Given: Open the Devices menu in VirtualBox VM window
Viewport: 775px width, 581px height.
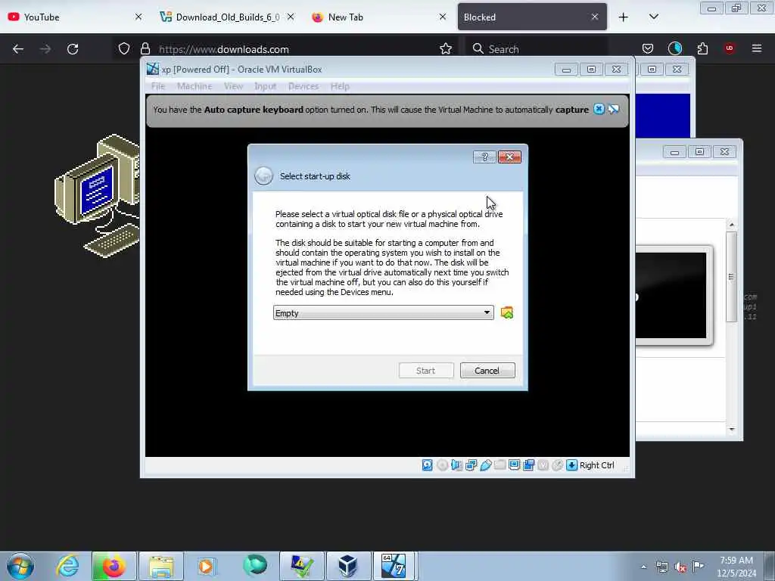Looking at the screenshot, I should (303, 86).
